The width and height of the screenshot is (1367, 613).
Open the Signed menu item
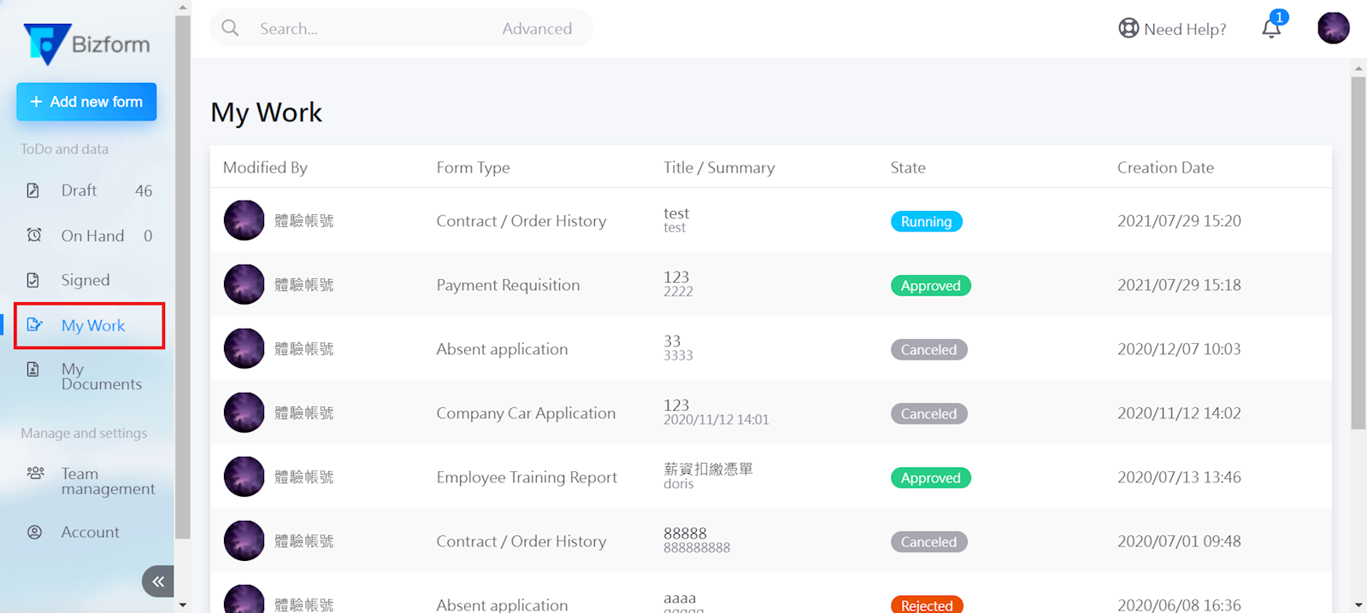(85, 280)
